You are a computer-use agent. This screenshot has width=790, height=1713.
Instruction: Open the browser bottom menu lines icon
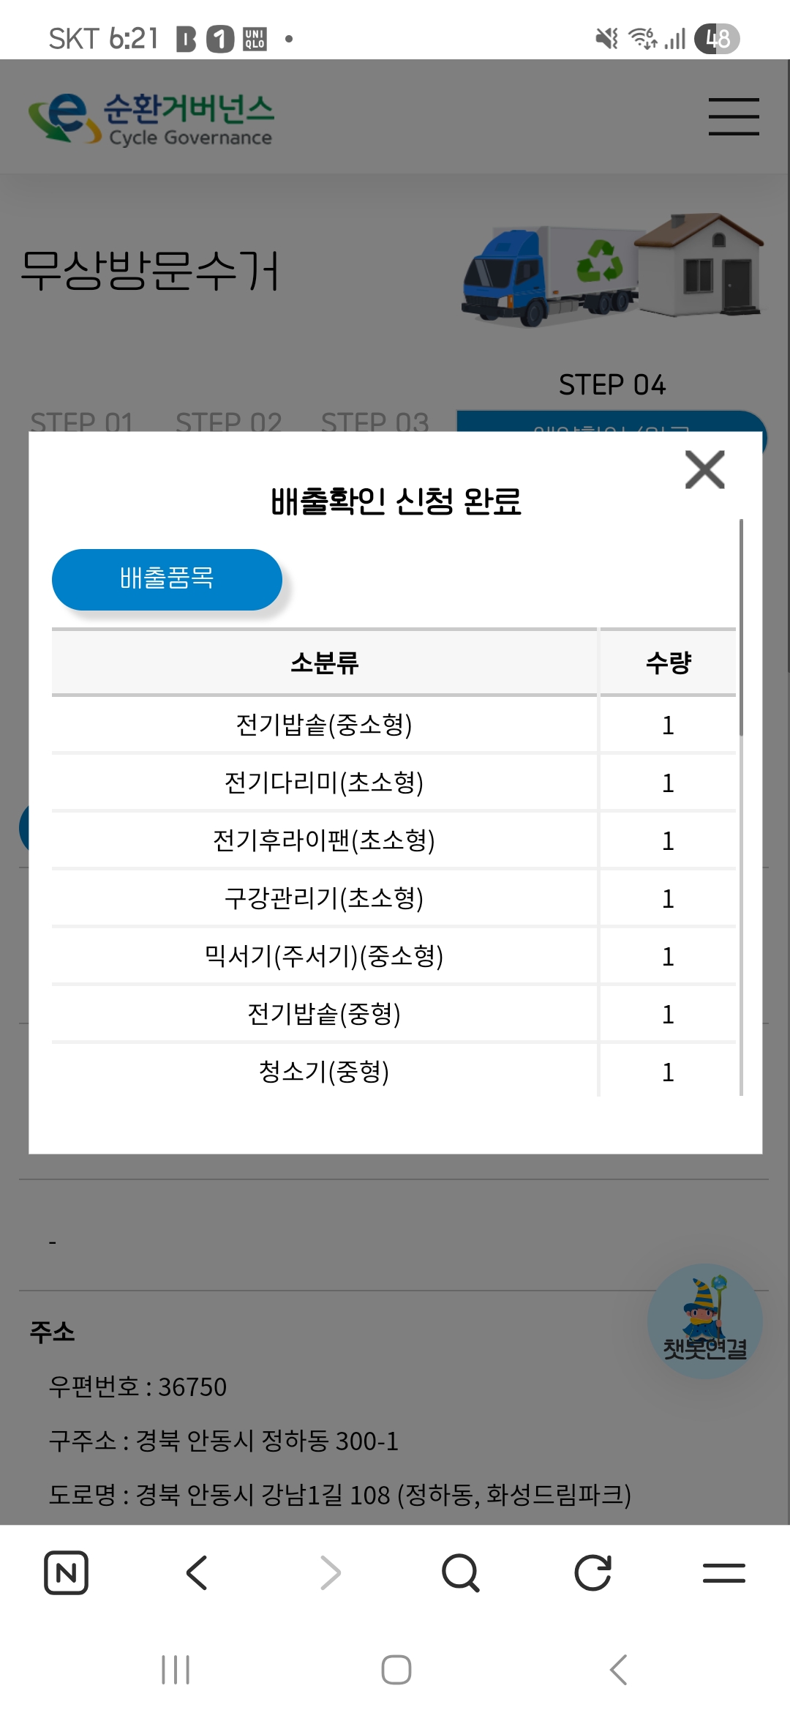coord(723,1572)
